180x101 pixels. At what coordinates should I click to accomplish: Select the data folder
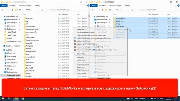pyautogui.click(x=28, y=35)
